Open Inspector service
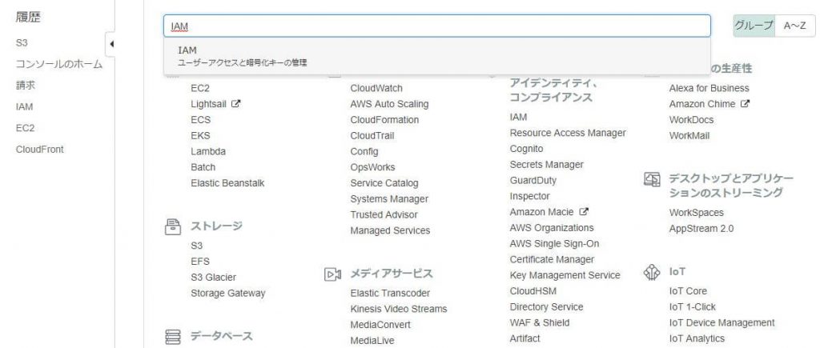The height and width of the screenshot is (348, 820). pos(530,196)
